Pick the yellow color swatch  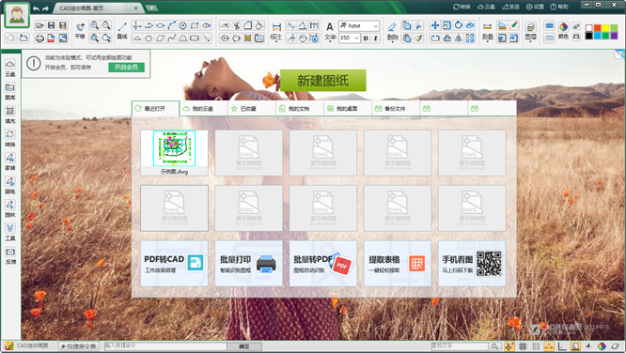click(605, 28)
